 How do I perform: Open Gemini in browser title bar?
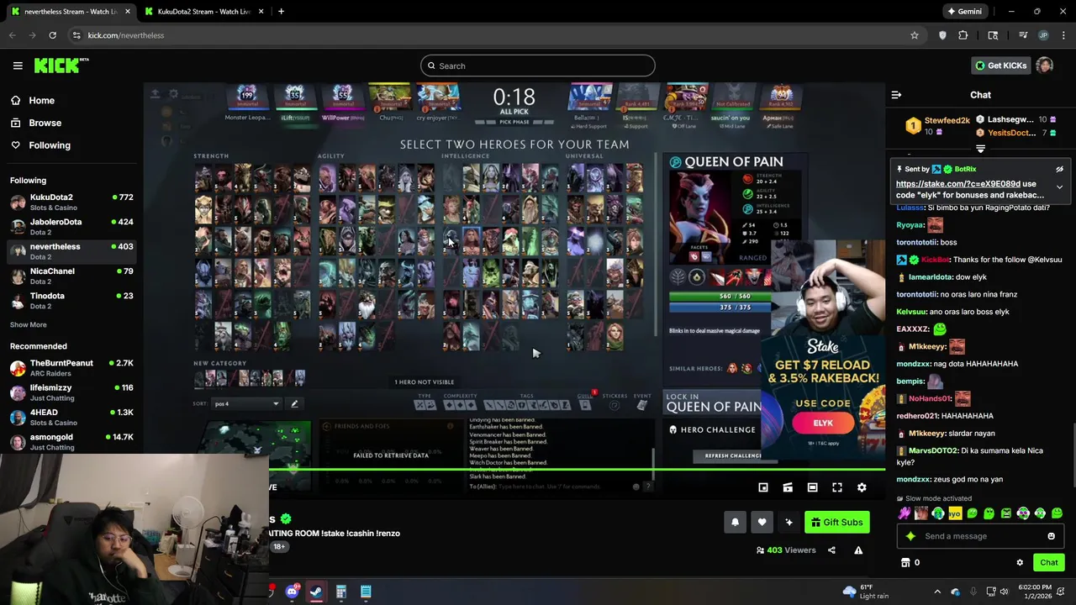click(965, 12)
